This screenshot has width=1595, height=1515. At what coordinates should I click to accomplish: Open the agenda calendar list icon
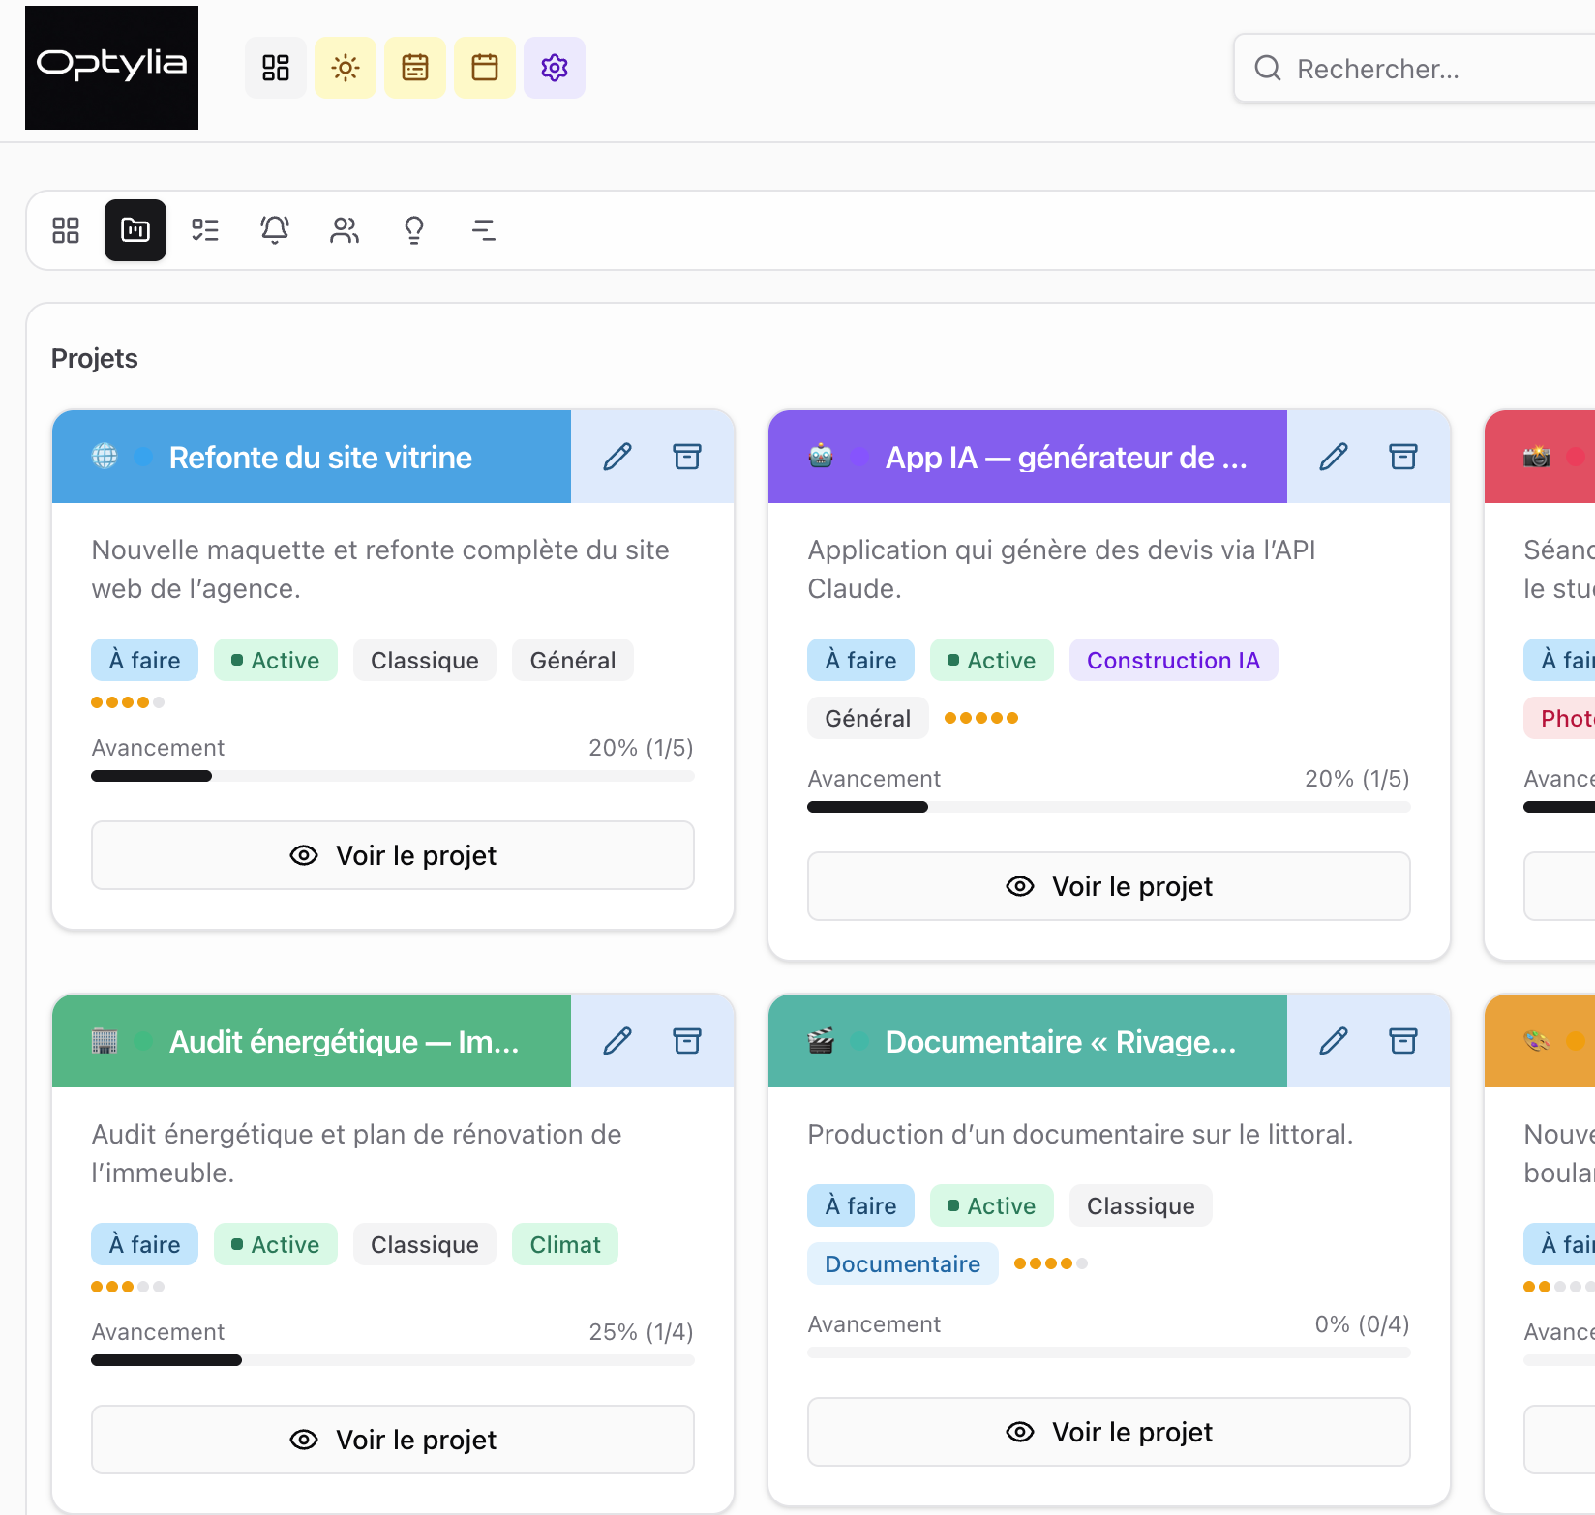(x=415, y=68)
